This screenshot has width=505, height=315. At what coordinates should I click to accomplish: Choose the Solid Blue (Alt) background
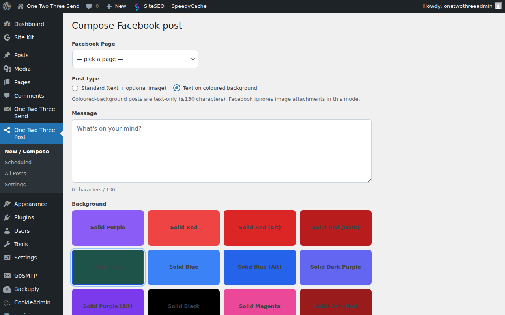[x=260, y=267]
